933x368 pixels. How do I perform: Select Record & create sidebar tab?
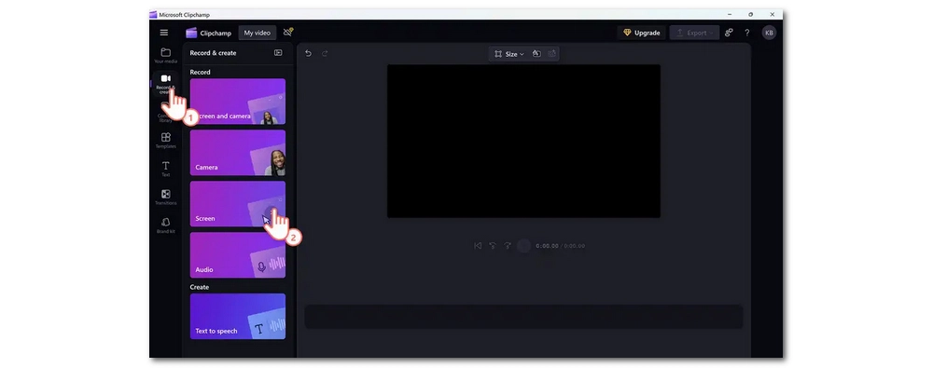pos(165,84)
